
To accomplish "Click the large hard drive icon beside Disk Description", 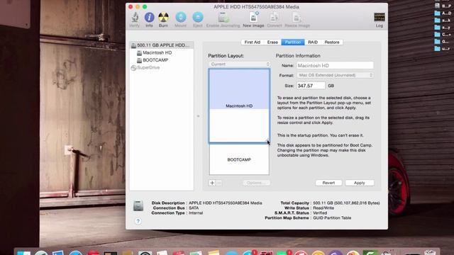I will tap(138, 206).
